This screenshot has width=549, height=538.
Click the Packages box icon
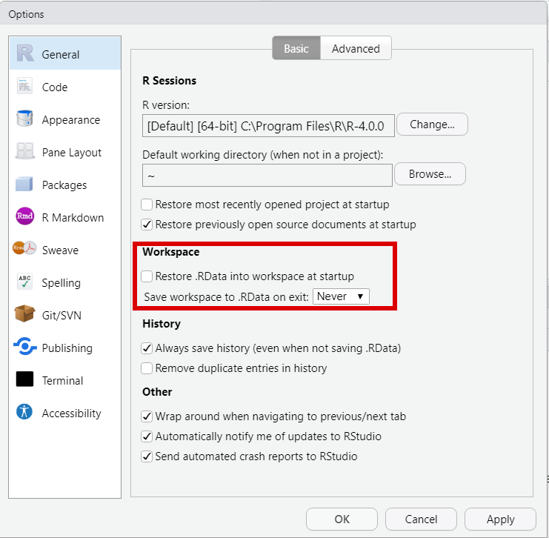click(x=25, y=185)
